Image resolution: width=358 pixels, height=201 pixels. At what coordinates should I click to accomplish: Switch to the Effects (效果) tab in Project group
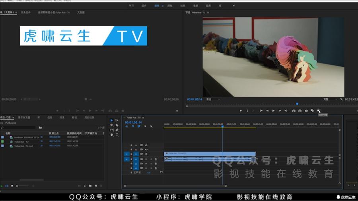point(62,118)
